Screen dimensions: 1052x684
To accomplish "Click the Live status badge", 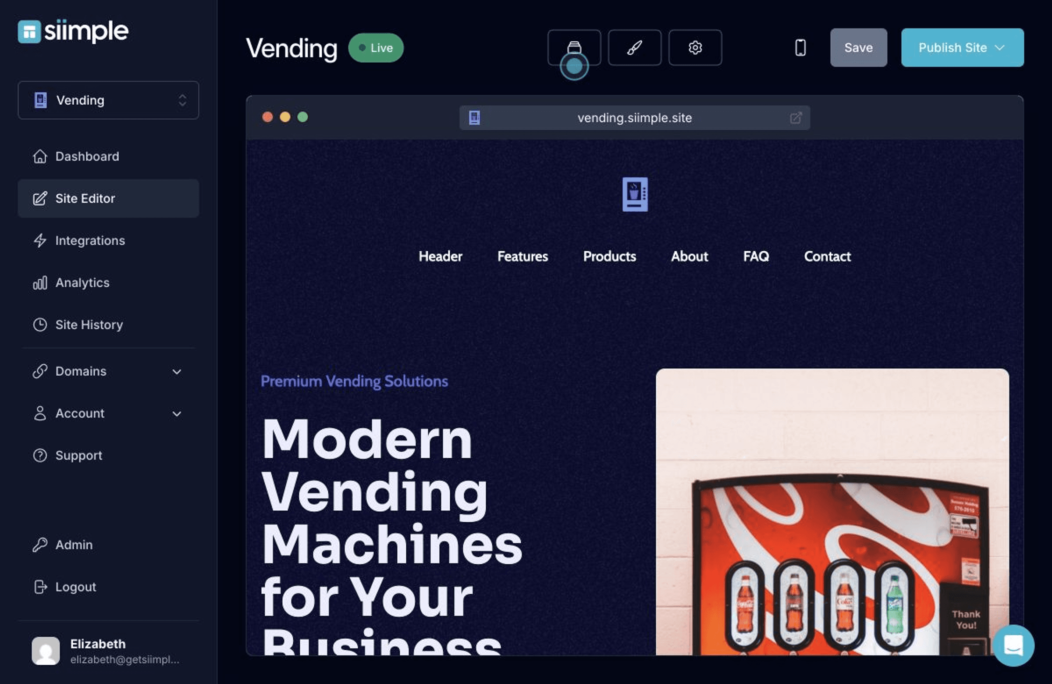I will pos(376,47).
